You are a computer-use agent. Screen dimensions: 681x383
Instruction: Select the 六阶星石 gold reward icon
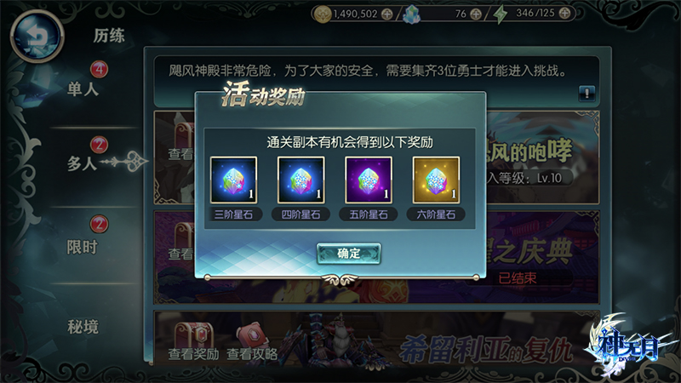pos(436,180)
